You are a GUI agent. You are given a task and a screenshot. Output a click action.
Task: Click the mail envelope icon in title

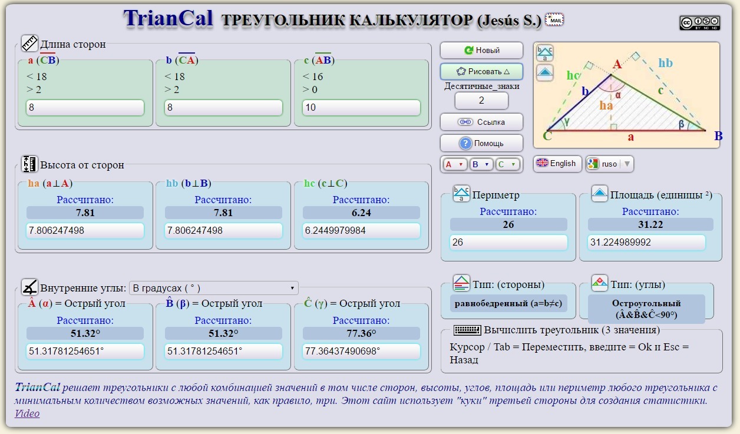[x=554, y=20]
